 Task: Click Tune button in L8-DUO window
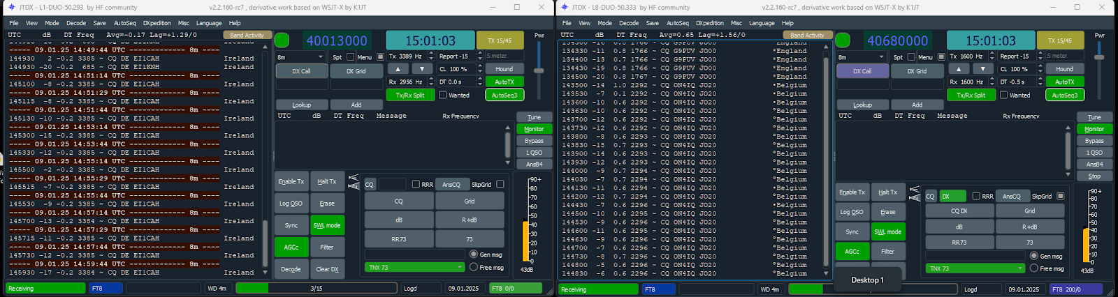coord(1094,117)
